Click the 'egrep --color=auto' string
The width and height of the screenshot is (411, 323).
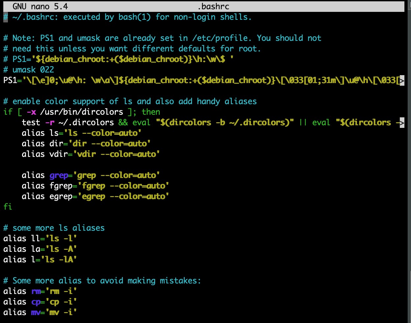[x=123, y=196]
